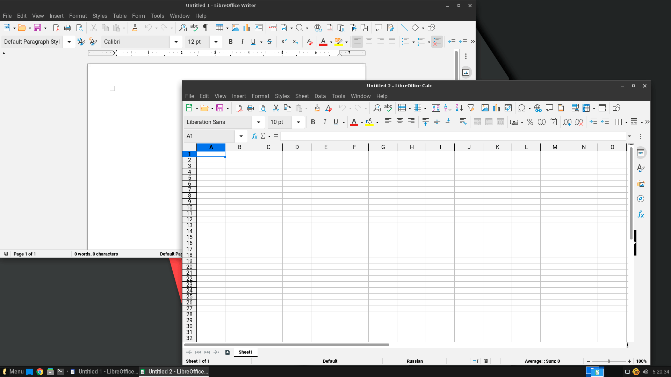Toggle Formatting Marks in Writer
This screenshot has width=671, height=377.
pos(206,28)
